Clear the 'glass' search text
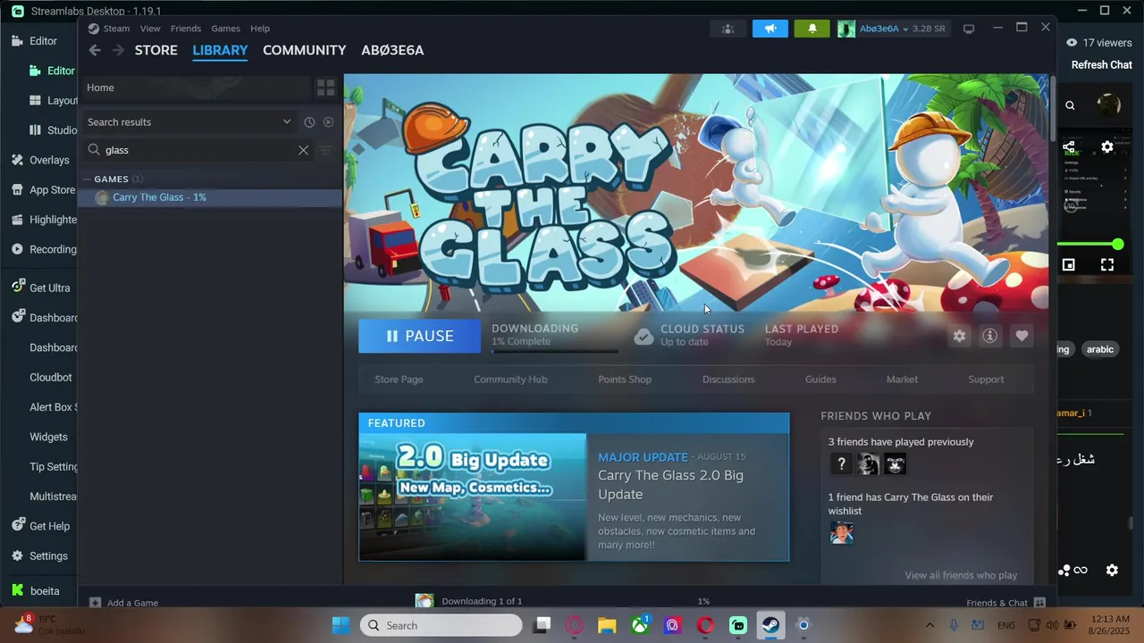Image resolution: width=1144 pixels, height=643 pixels. pyautogui.click(x=303, y=150)
